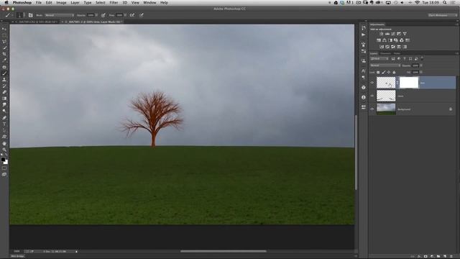Add an Invert adjustment layer

tap(382, 47)
